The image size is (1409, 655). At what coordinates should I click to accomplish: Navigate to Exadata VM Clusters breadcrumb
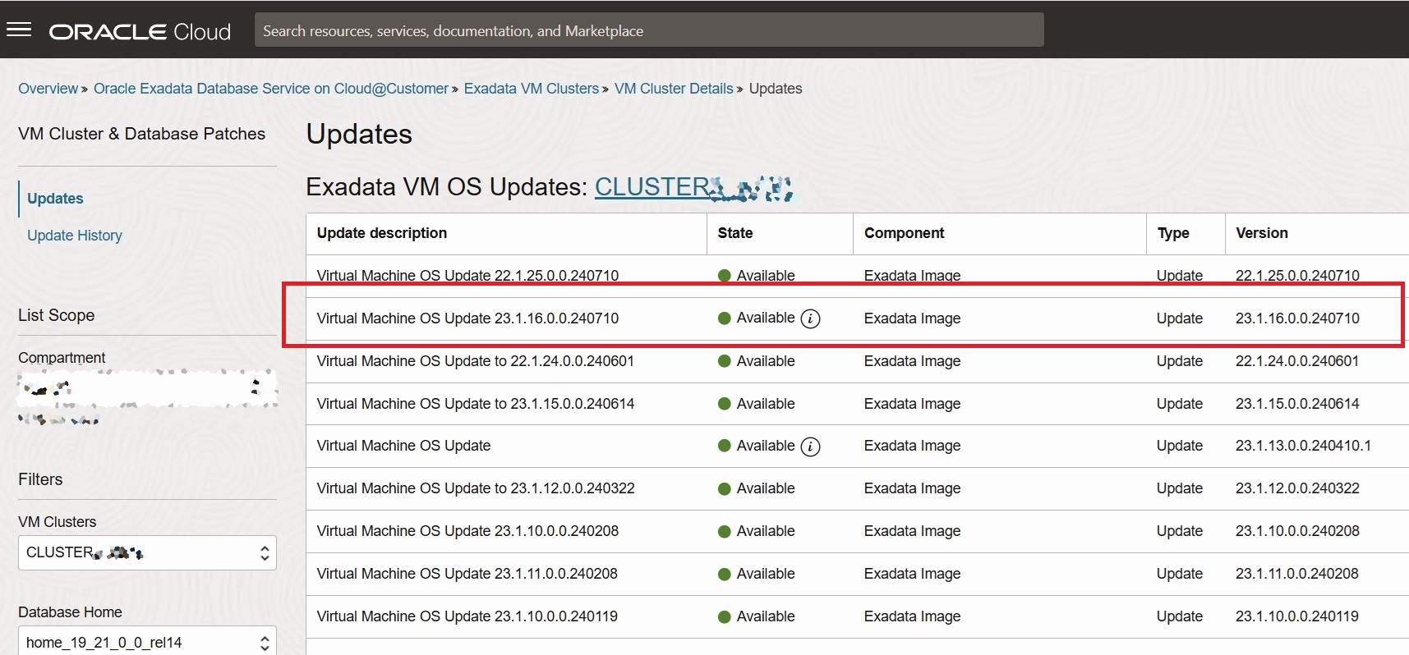532,89
